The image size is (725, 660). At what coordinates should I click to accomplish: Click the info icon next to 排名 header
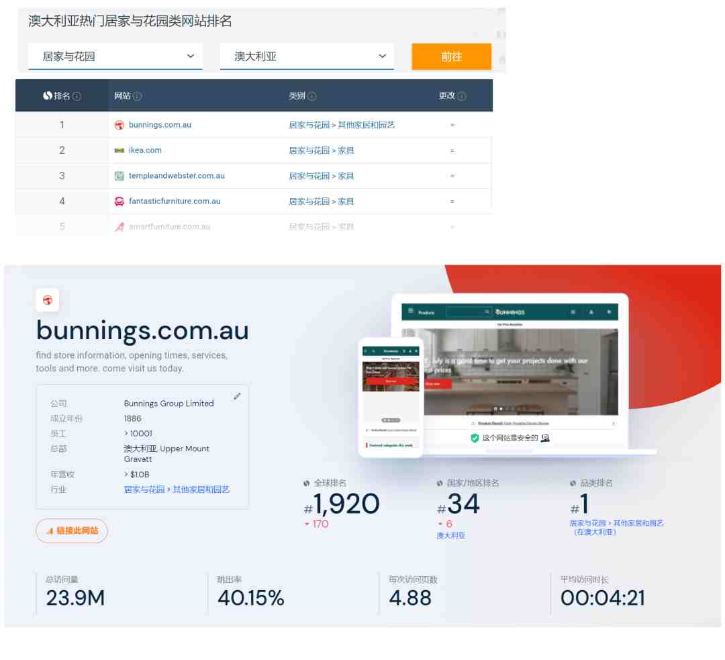click(x=77, y=96)
